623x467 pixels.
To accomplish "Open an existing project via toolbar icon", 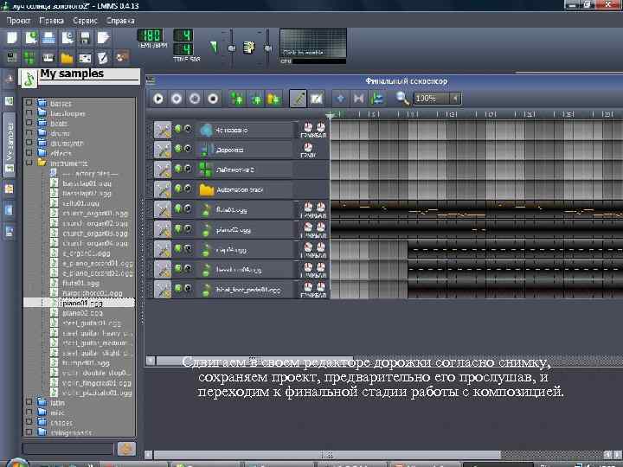I will coord(48,38).
